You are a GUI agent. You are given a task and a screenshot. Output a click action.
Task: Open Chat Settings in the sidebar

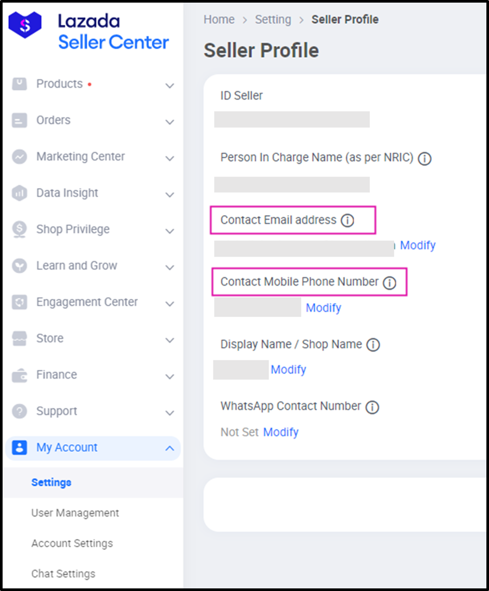point(63,574)
